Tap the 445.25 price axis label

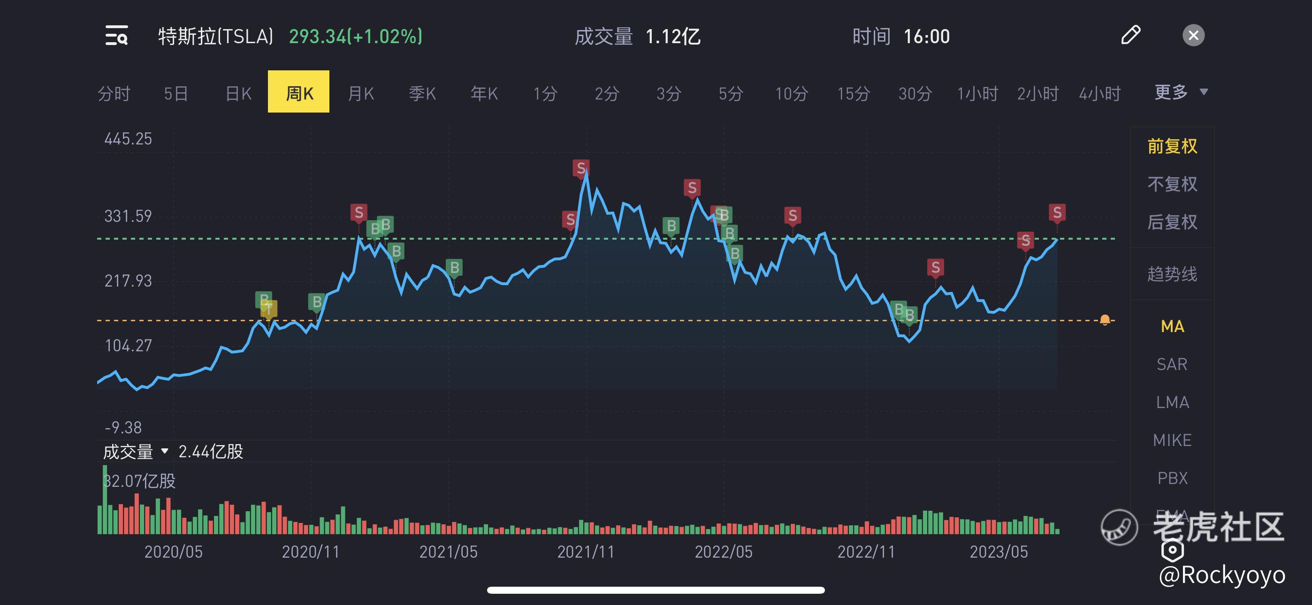[x=129, y=138]
